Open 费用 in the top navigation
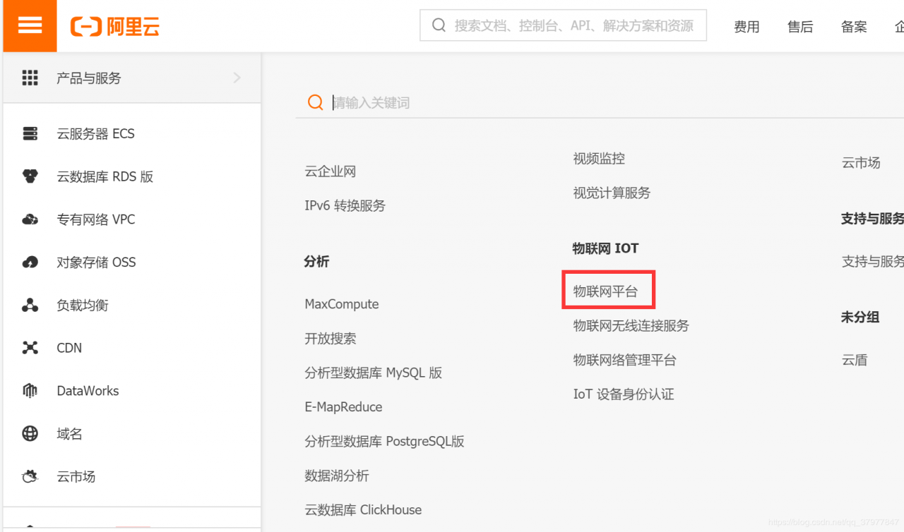This screenshot has height=532, width=904. pyautogui.click(x=747, y=27)
